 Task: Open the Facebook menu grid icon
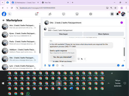112,14
